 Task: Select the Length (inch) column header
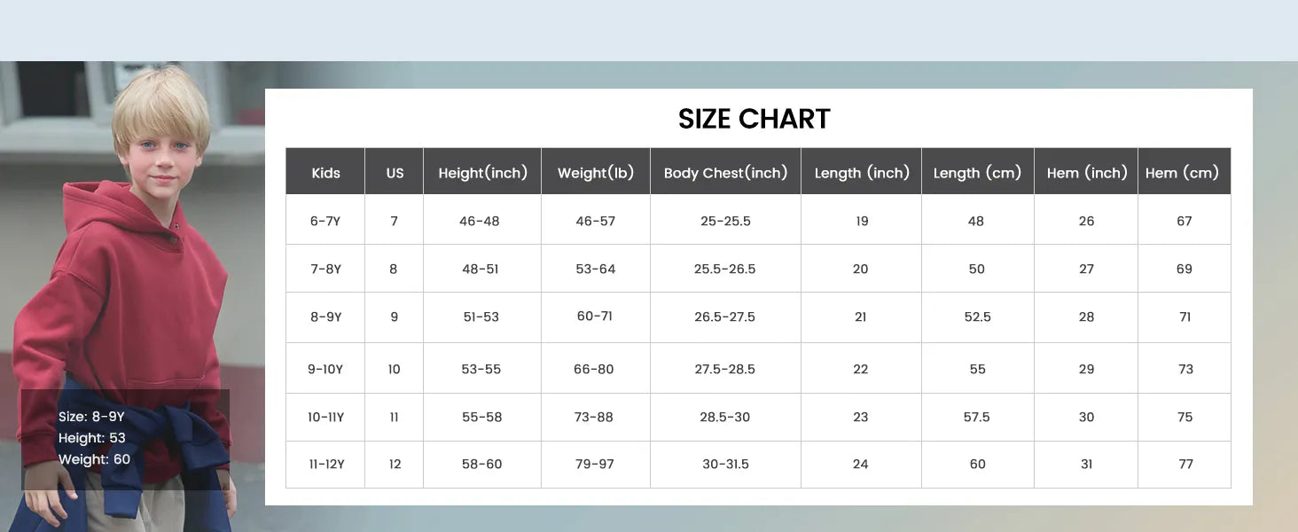862,173
